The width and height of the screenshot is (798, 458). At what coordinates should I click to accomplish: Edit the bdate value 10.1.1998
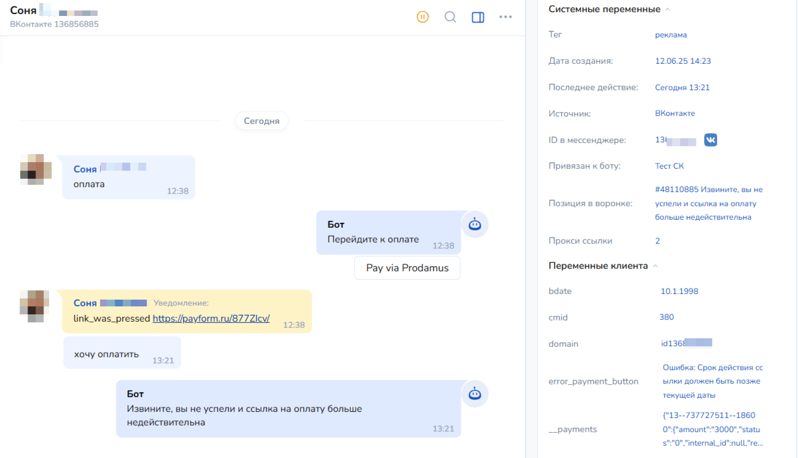coord(679,291)
